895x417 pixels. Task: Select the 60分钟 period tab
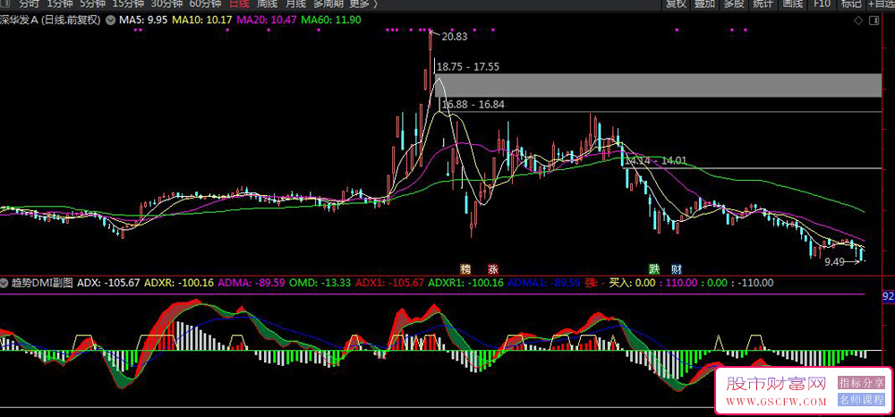[204, 4]
